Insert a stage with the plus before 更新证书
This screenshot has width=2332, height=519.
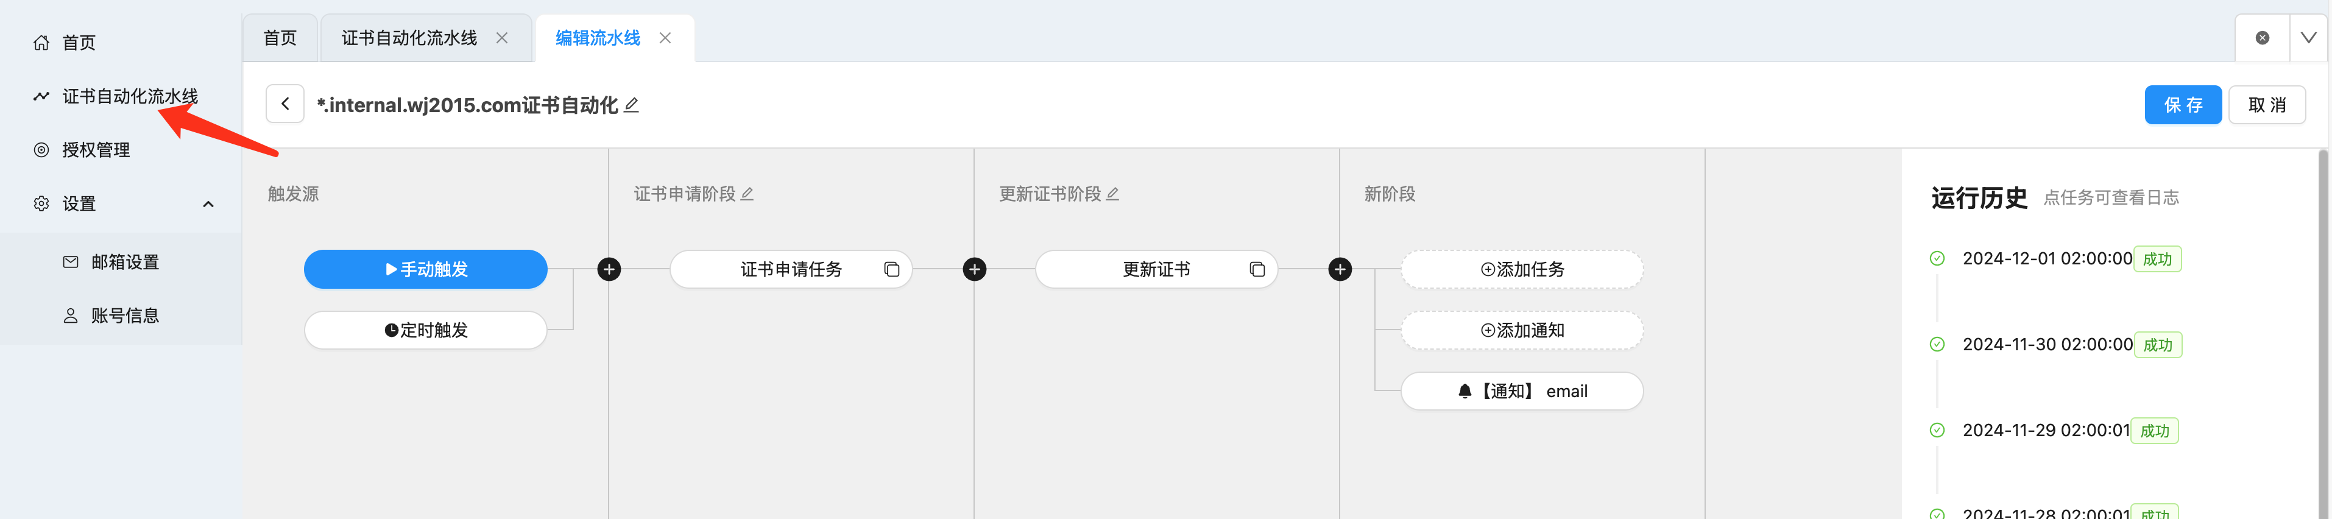pos(974,269)
